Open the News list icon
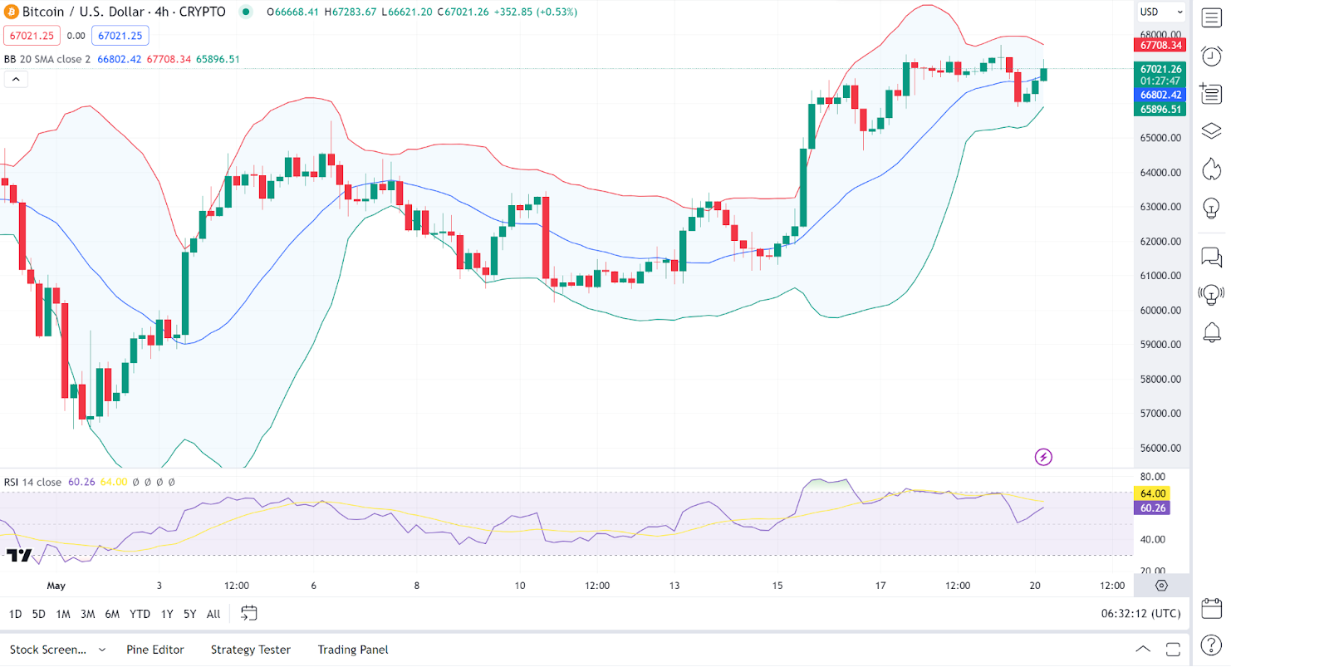 [x=1212, y=94]
